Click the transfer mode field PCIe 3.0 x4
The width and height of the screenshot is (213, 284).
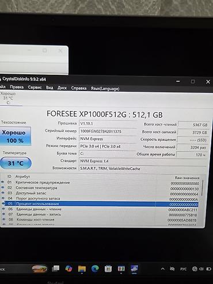click(108, 146)
